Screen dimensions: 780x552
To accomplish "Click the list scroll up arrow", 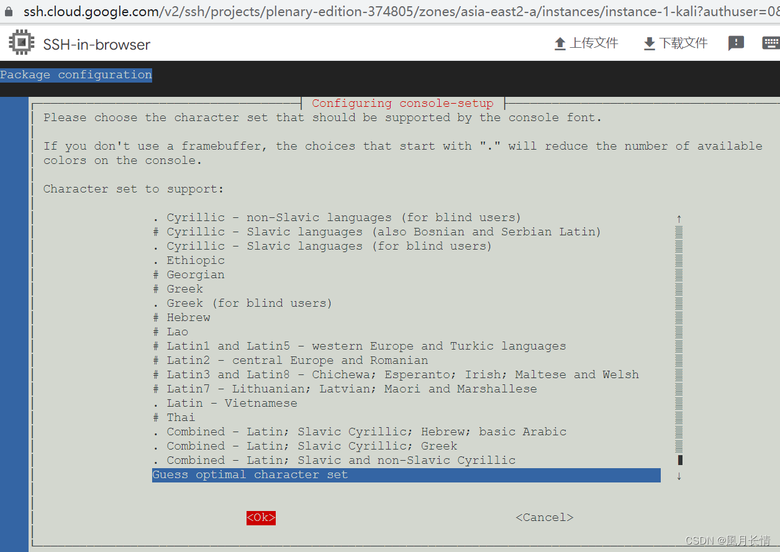I will click(679, 218).
